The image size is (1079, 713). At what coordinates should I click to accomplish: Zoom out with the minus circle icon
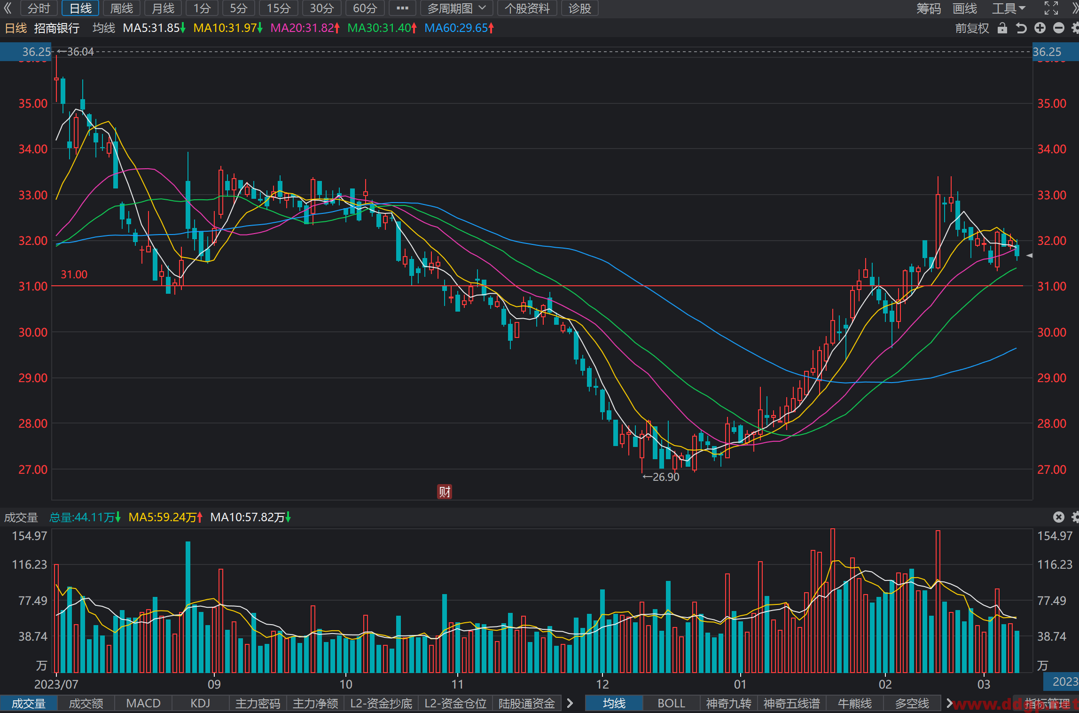coord(1059,28)
